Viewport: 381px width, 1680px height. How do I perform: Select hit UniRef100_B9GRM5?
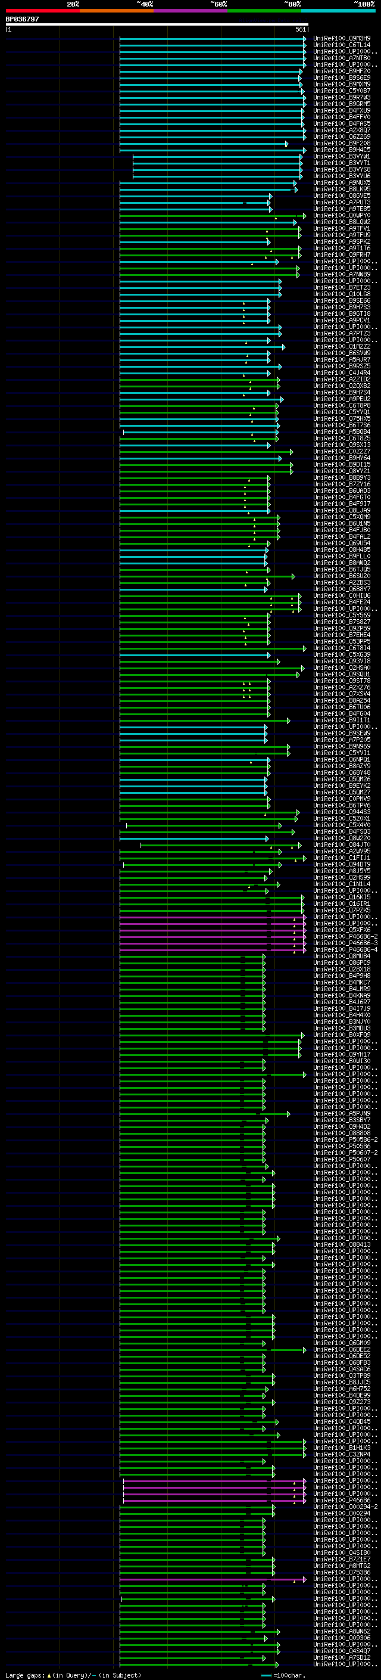(x=342, y=104)
